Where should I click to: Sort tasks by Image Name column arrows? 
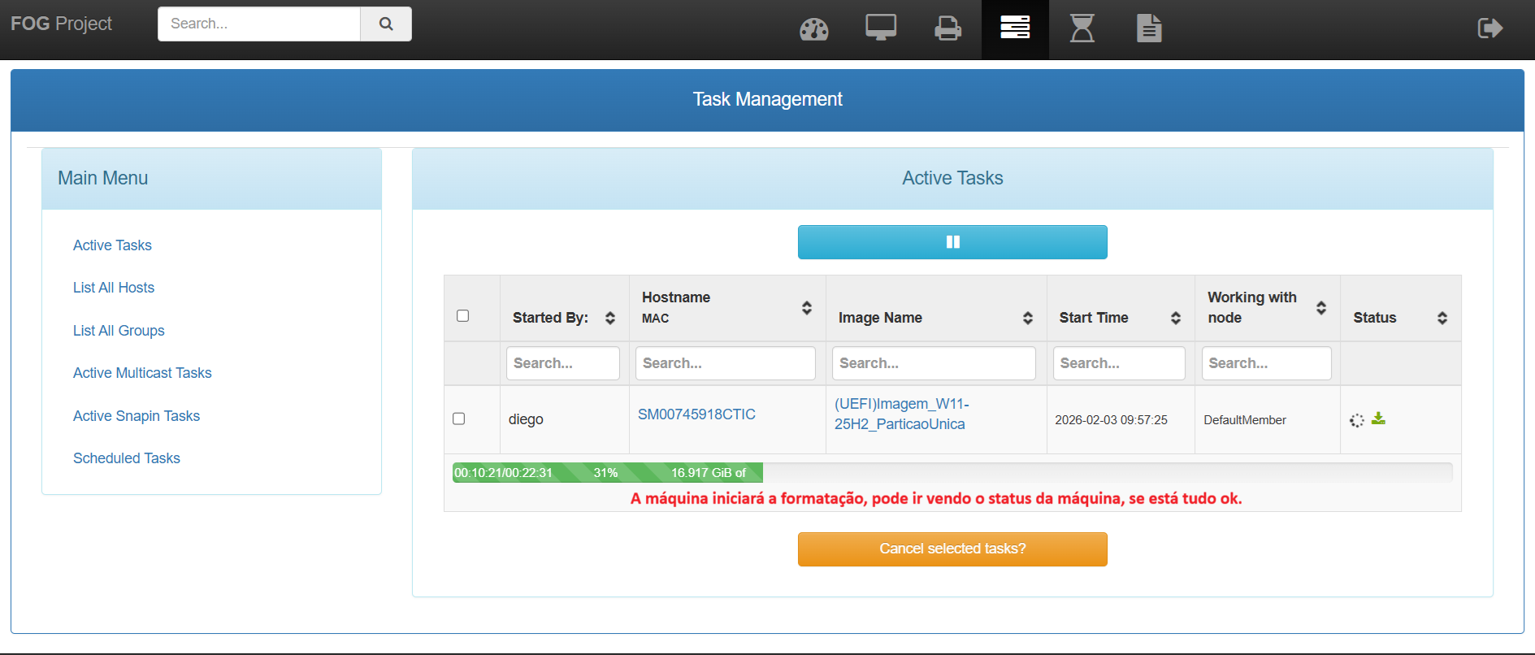pos(1028,318)
